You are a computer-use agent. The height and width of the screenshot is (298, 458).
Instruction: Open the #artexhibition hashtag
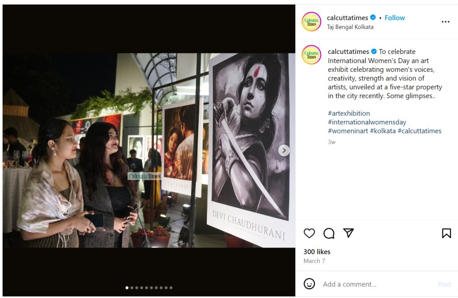(348, 113)
